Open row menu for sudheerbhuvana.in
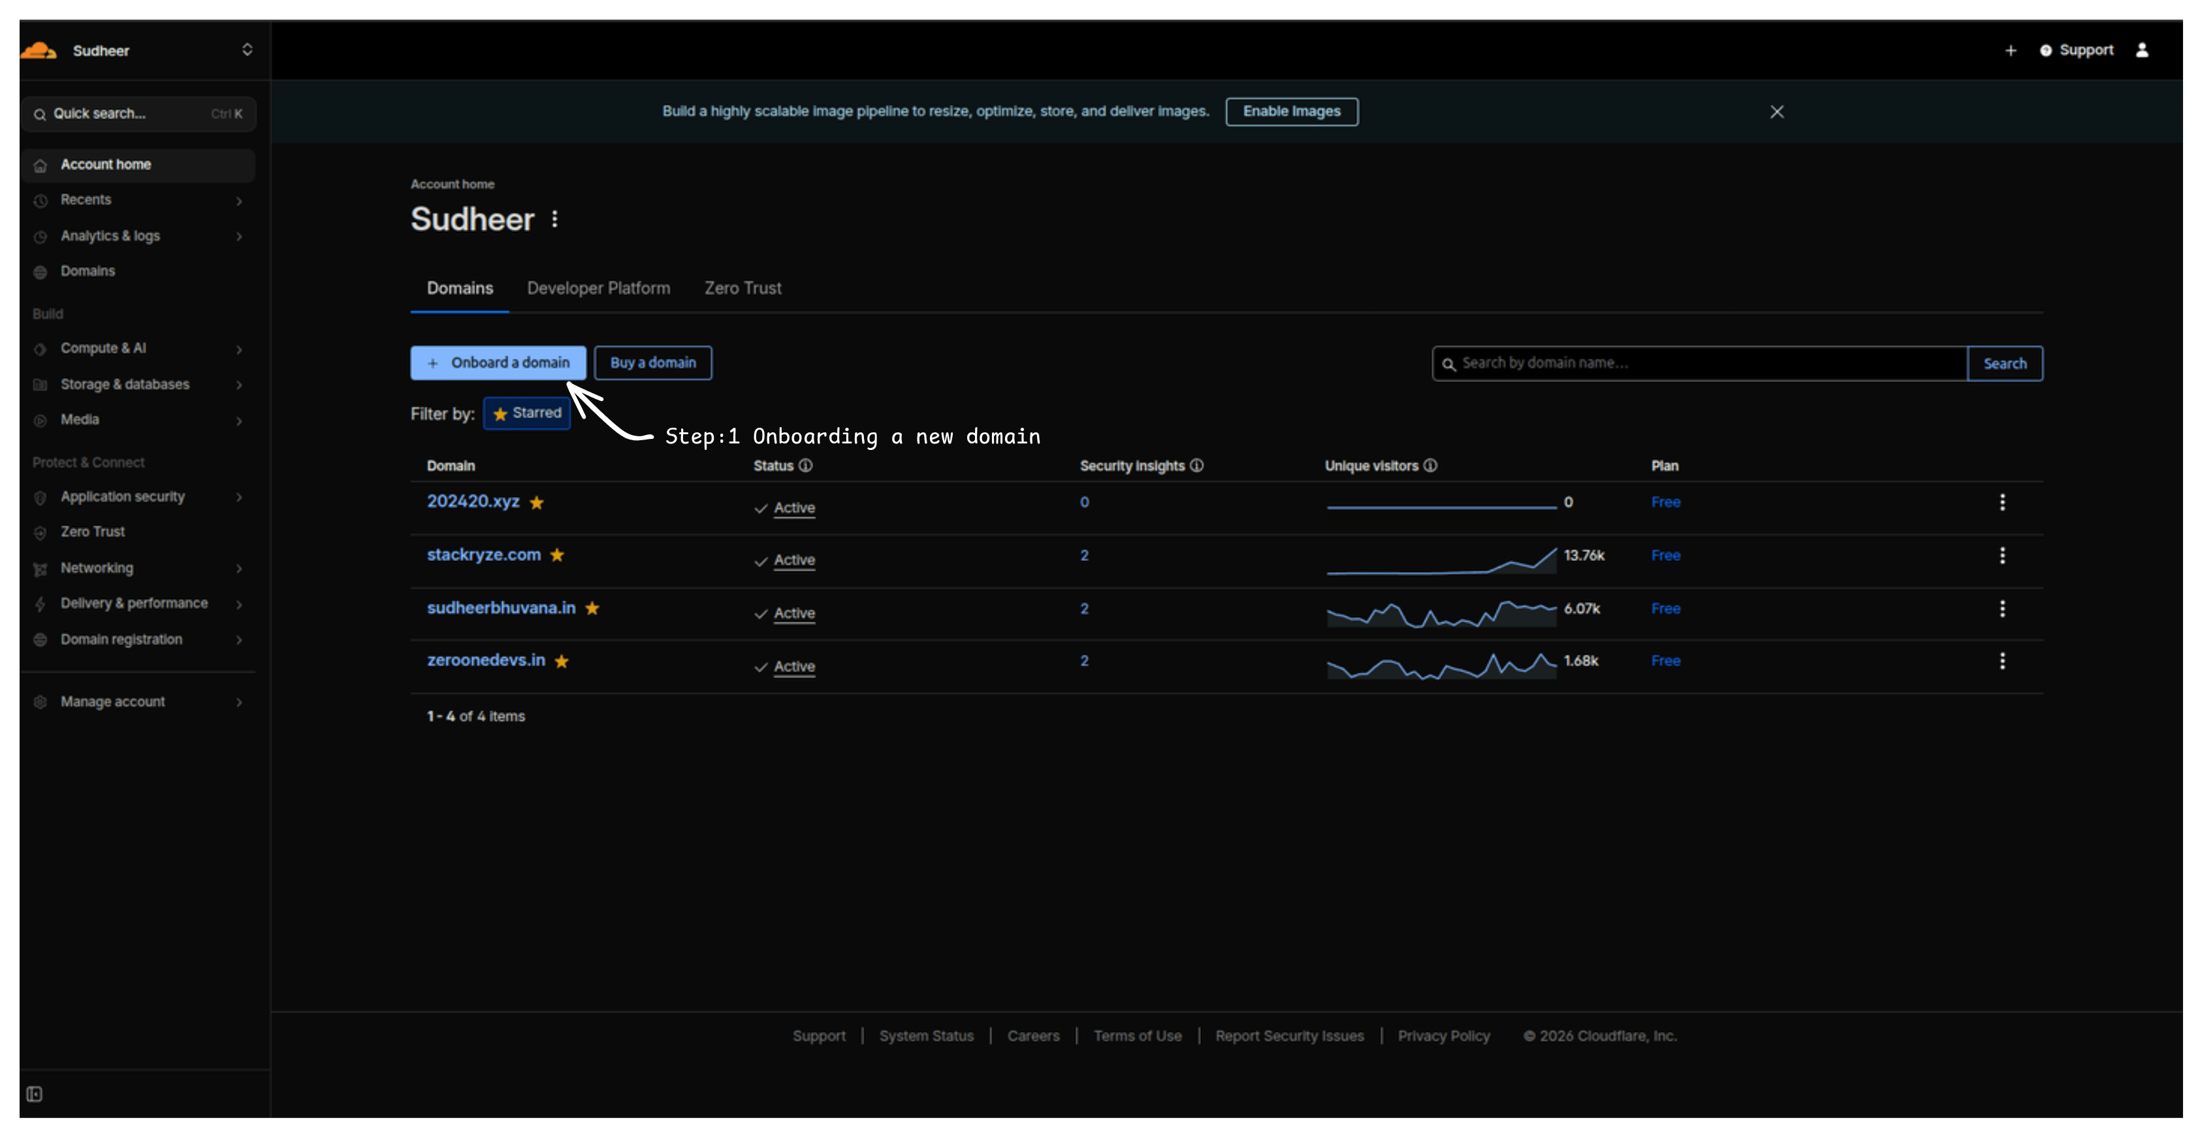2202x1137 pixels. (x=2002, y=609)
